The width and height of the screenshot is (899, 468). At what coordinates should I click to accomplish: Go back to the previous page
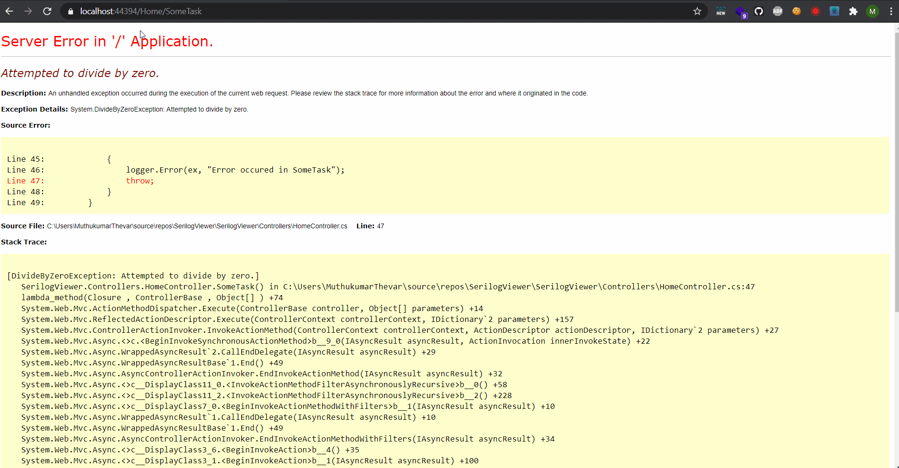(9, 11)
